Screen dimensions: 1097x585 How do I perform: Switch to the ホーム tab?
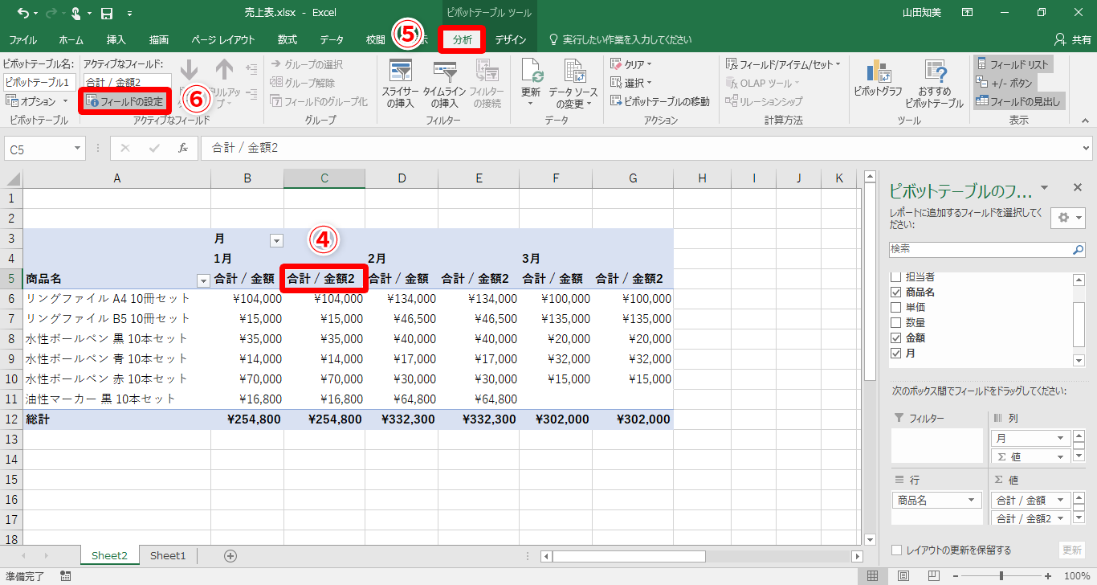(x=71, y=40)
